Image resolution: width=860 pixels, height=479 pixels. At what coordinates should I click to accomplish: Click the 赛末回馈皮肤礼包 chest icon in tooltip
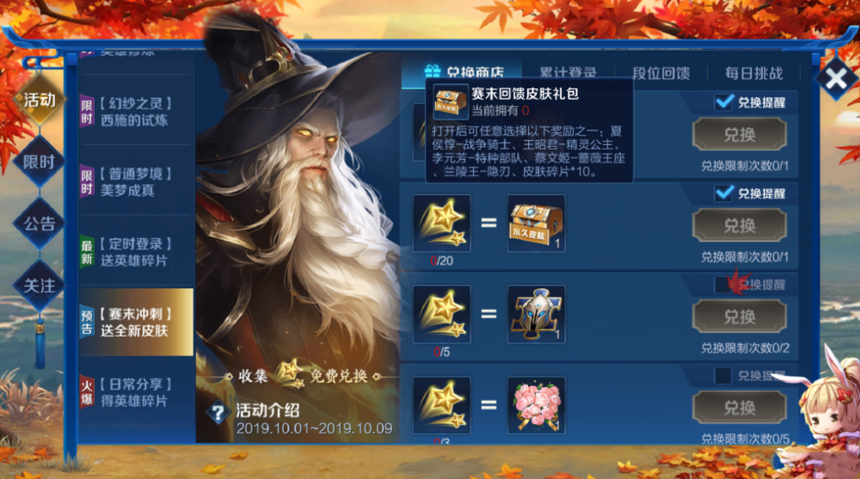pyautogui.click(x=450, y=102)
